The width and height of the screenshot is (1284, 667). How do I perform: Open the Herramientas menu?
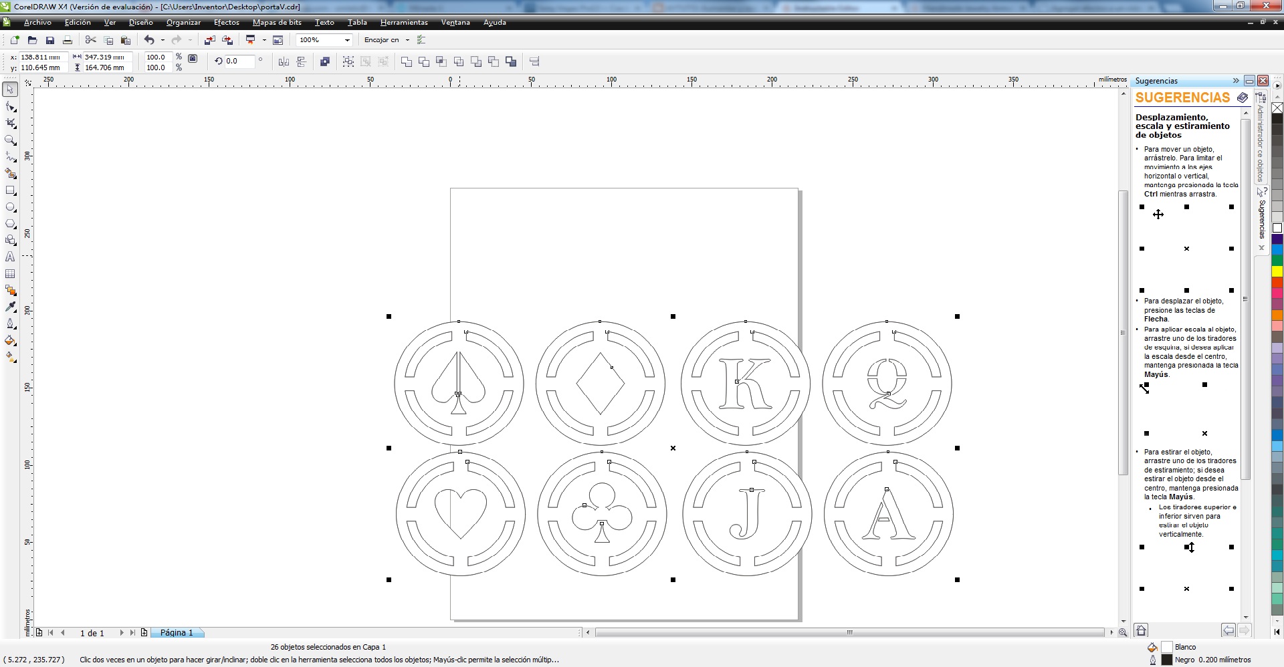click(404, 22)
